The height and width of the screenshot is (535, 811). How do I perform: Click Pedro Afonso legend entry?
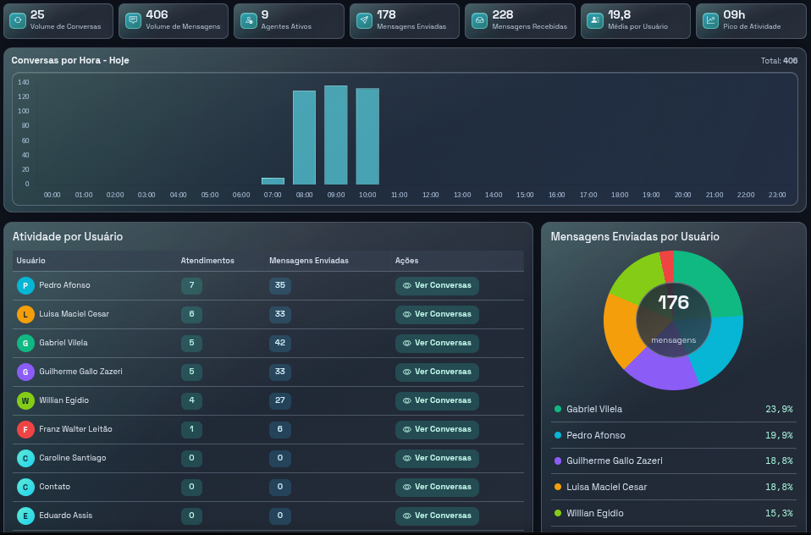(673, 435)
